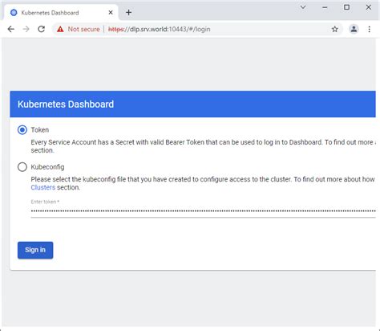The height and width of the screenshot is (331, 380).
Task: Click the Enter token input field
Action: [203, 211]
